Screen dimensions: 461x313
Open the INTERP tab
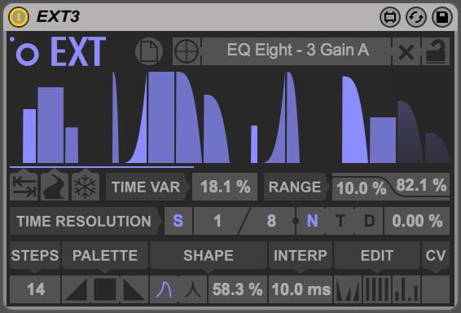(301, 255)
